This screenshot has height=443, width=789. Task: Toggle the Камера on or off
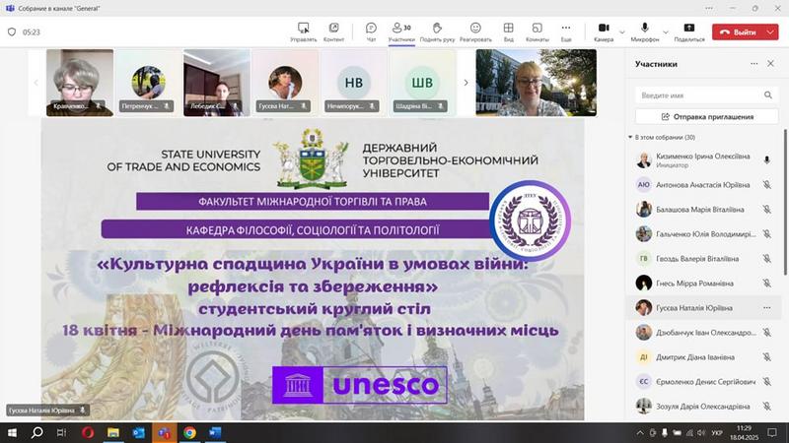(x=604, y=32)
